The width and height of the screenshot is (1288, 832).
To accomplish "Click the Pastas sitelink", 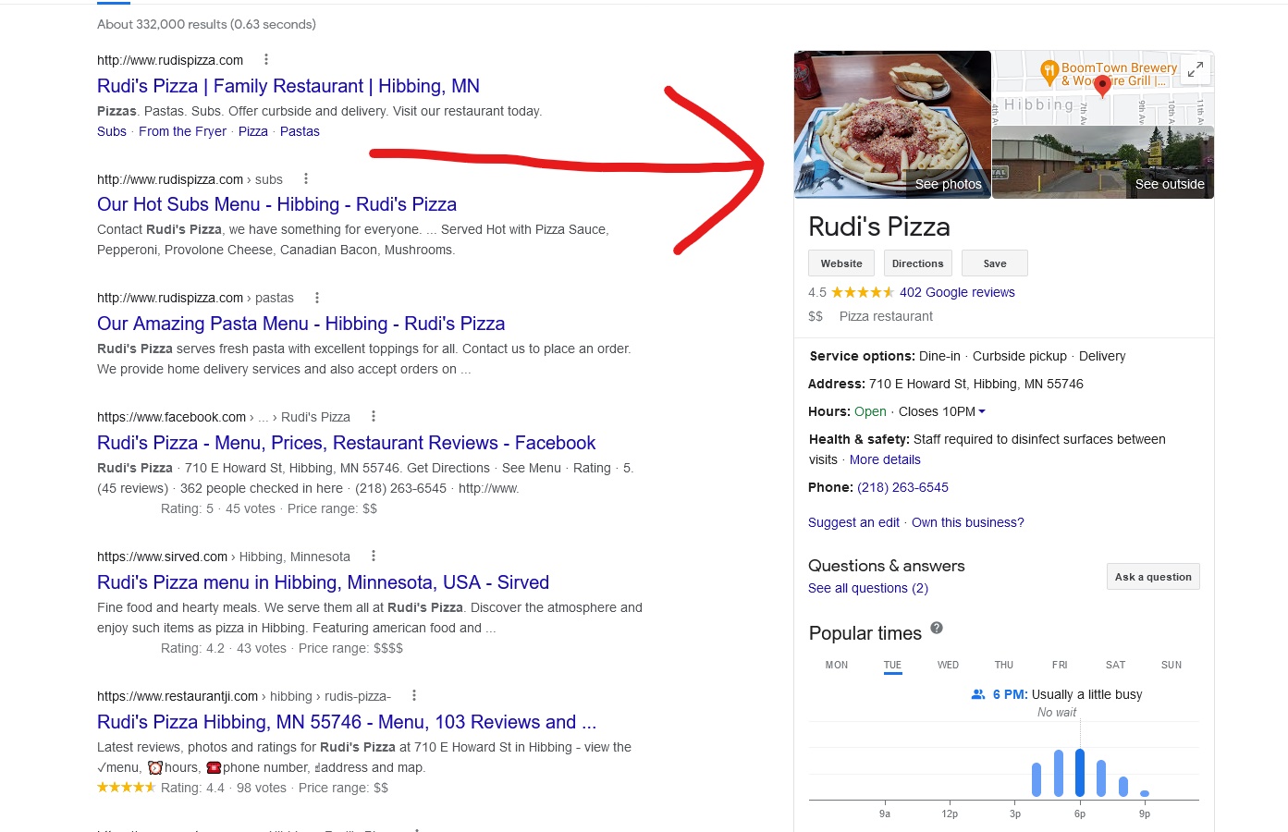I will tap(300, 131).
